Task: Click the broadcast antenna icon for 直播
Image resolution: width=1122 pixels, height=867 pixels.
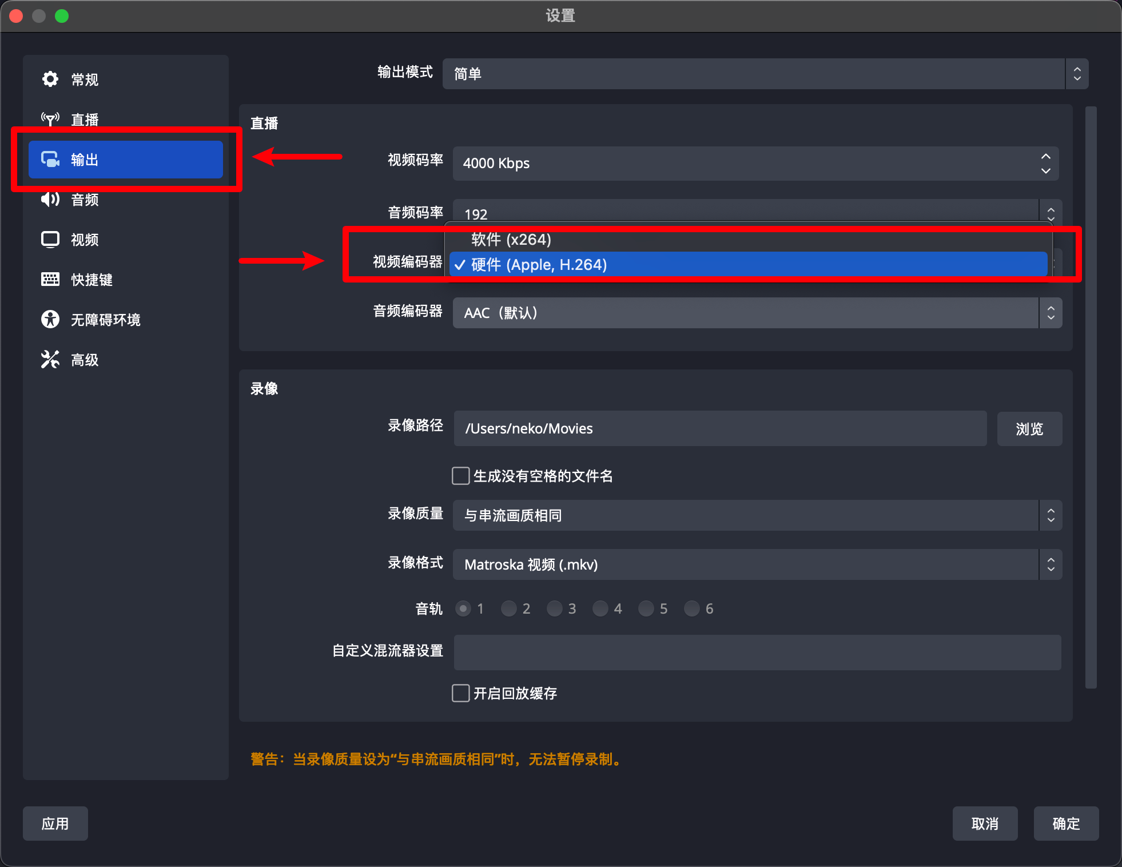Action: 50,119
